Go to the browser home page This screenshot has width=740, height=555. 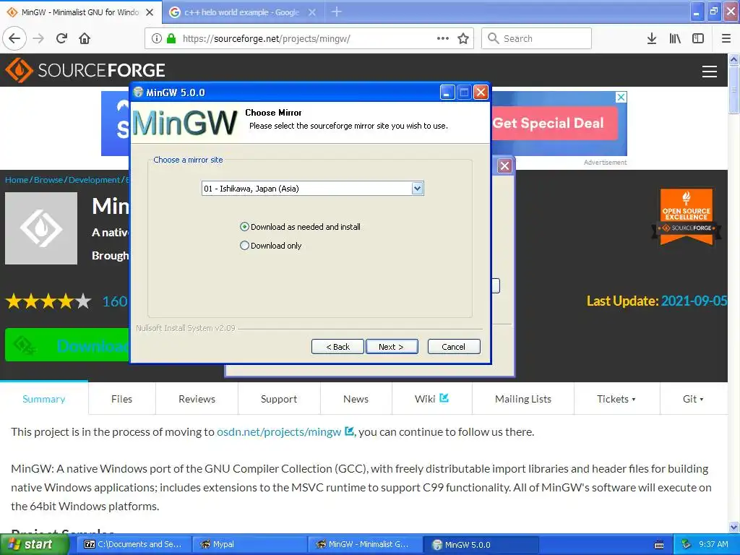point(85,39)
